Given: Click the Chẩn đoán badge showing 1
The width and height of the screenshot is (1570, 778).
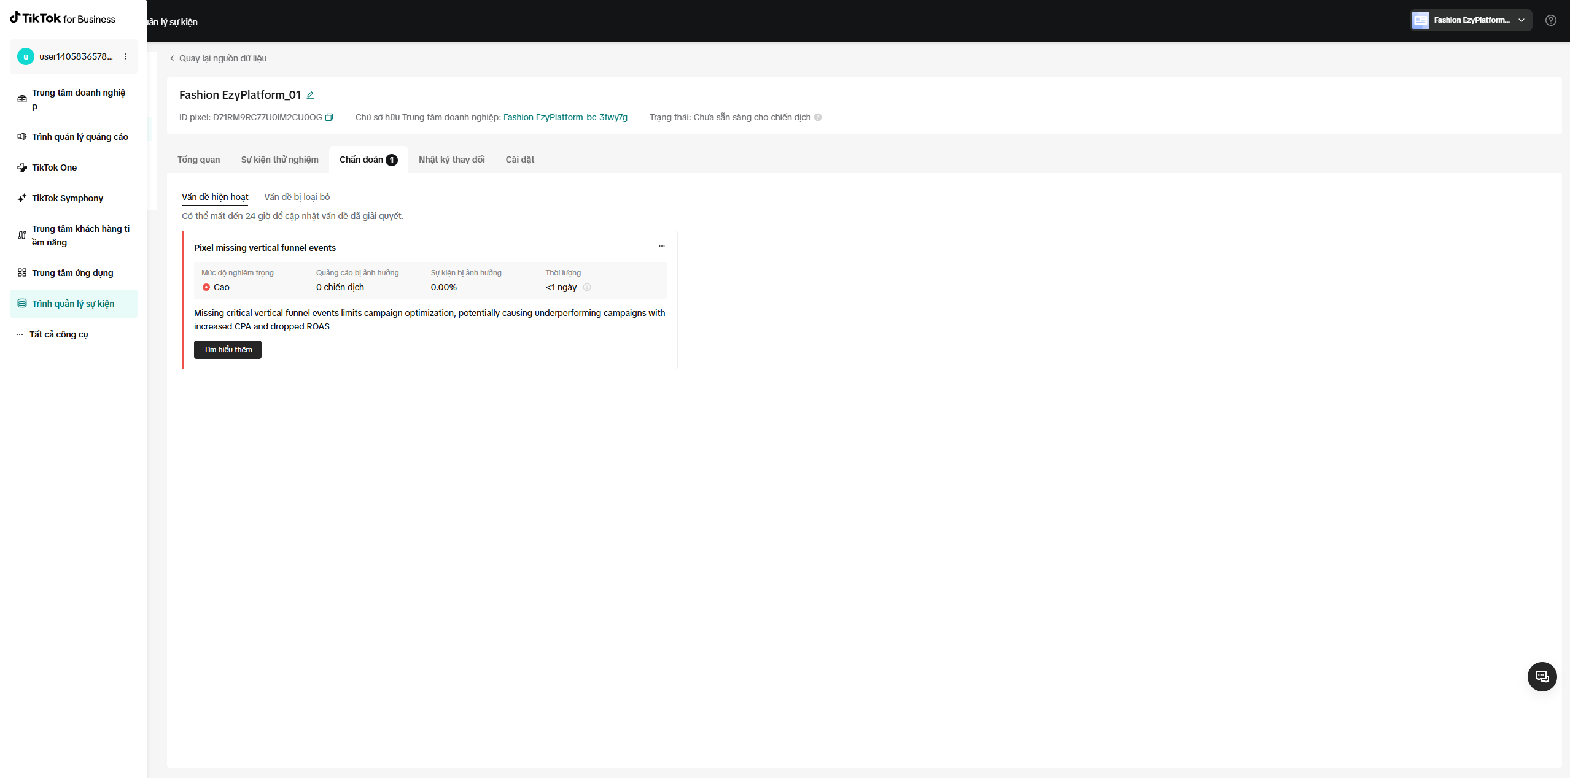Looking at the screenshot, I should [392, 160].
